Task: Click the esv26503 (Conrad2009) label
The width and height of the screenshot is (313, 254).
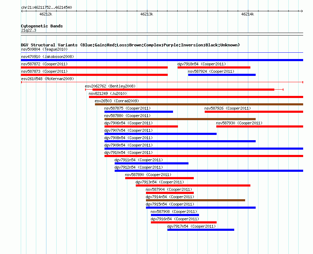Action: [117, 101]
